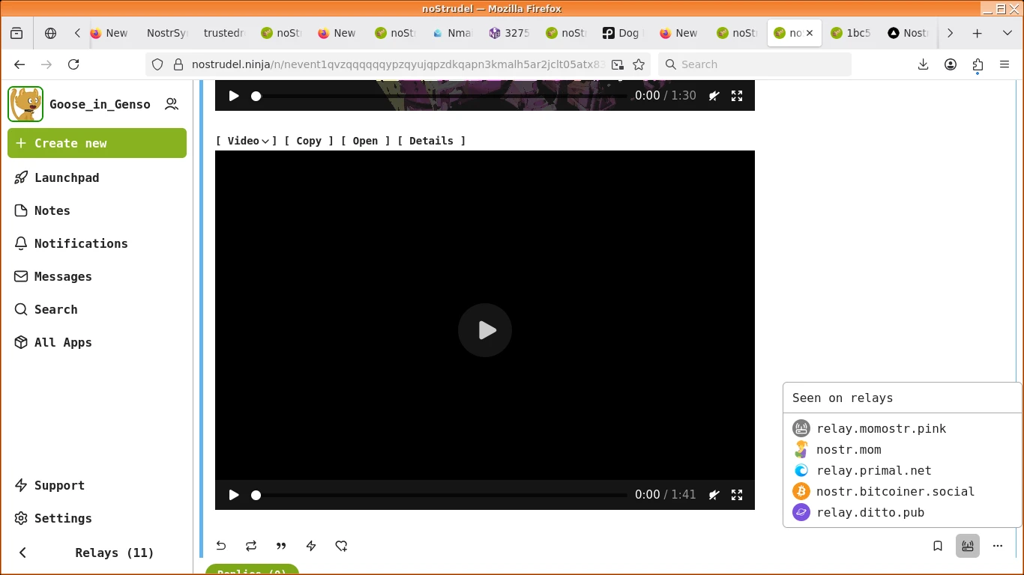Open Launchpad from the sidebar

[x=97, y=177]
